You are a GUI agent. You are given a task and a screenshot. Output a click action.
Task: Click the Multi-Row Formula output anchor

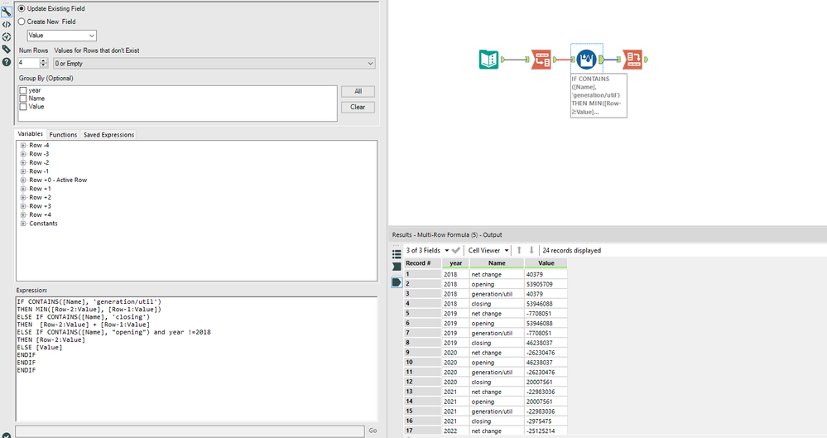(x=601, y=60)
